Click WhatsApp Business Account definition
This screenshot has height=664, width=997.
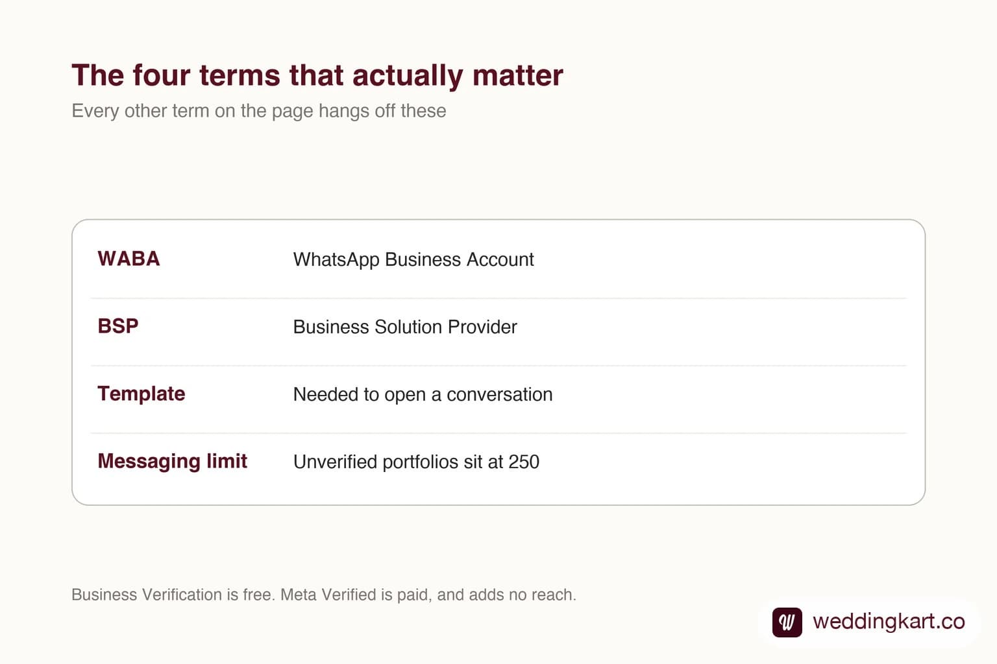pos(413,259)
